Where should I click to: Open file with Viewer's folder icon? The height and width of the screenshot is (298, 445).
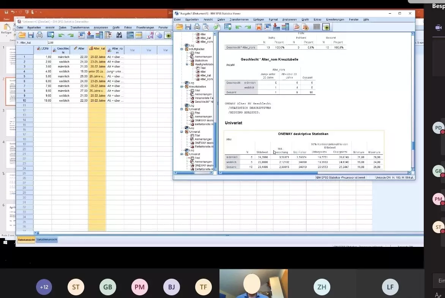point(179,27)
